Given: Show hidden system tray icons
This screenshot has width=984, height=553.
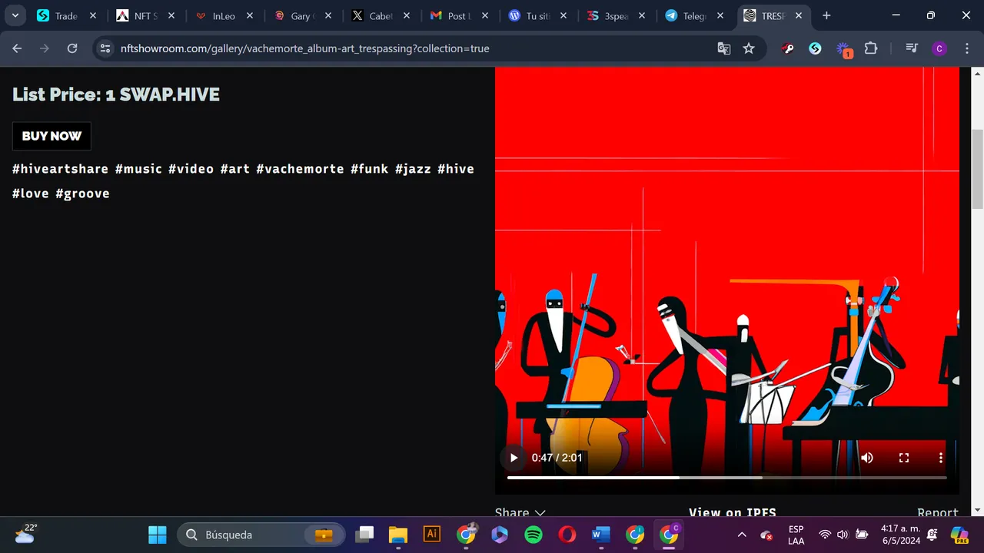Looking at the screenshot, I should (x=742, y=535).
